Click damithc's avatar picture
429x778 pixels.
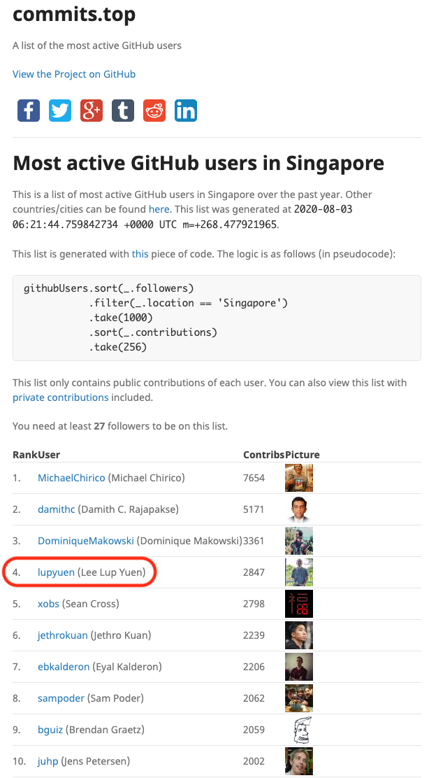pos(299,509)
